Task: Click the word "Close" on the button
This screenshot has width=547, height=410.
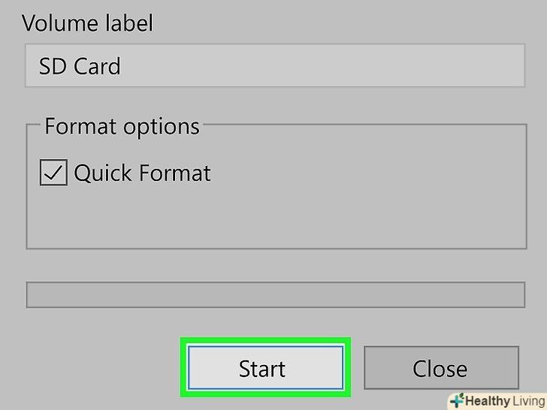Action: coord(440,369)
